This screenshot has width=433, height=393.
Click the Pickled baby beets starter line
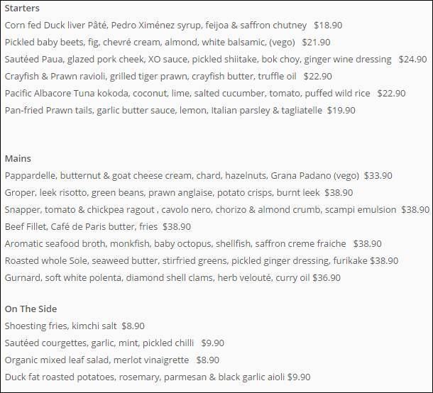point(168,43)
